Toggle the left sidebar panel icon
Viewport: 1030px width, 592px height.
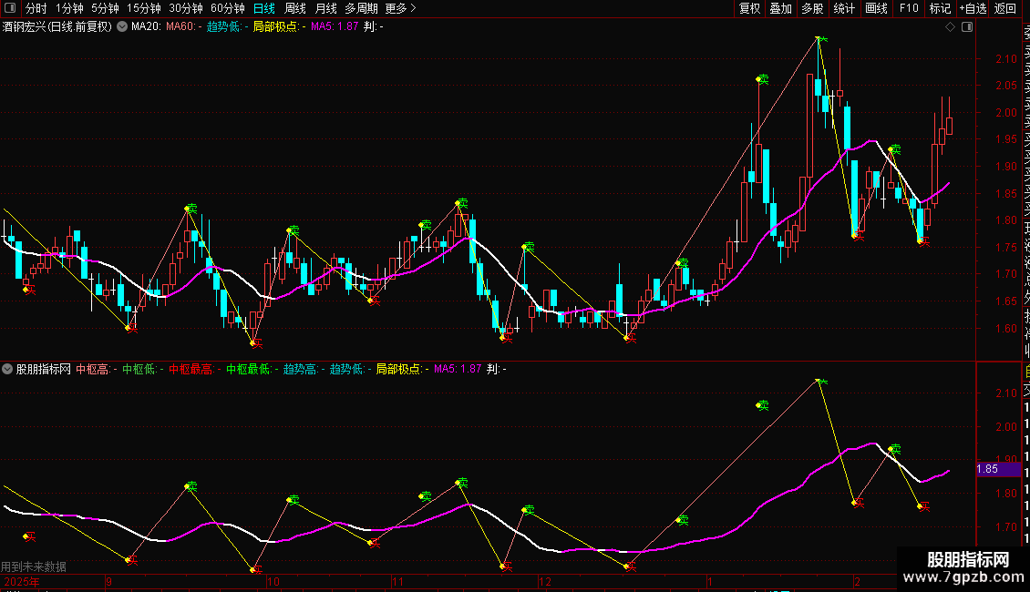(10, 9)
